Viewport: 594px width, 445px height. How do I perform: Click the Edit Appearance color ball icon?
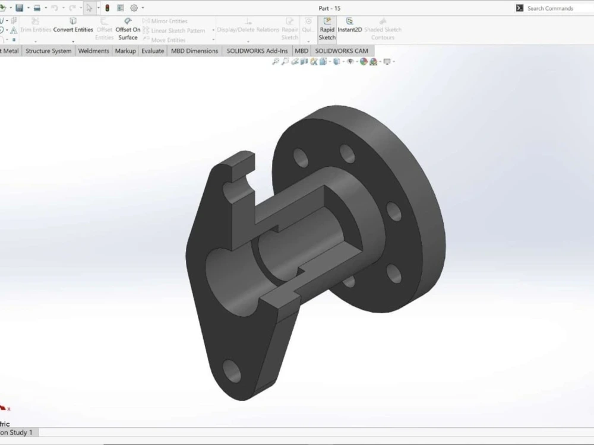[364, 61]
